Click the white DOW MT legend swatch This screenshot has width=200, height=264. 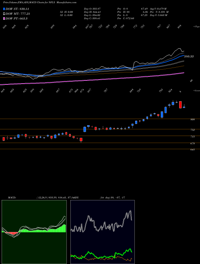point(4,14)
